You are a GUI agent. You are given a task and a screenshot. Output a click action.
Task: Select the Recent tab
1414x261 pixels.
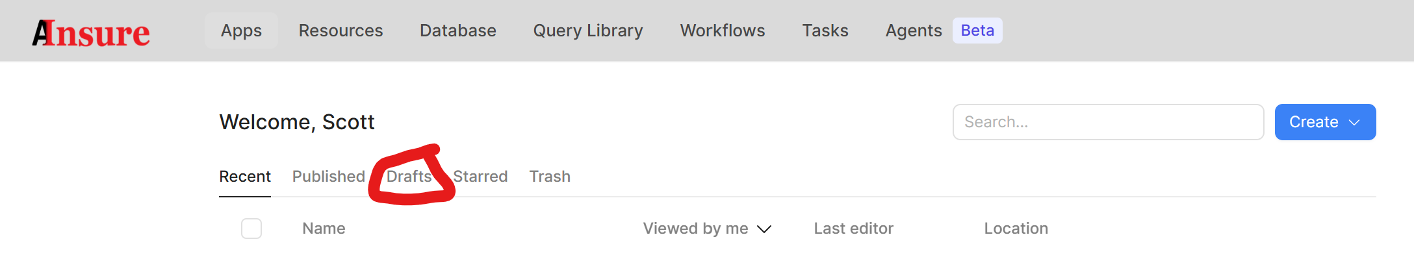pos(245,177)
